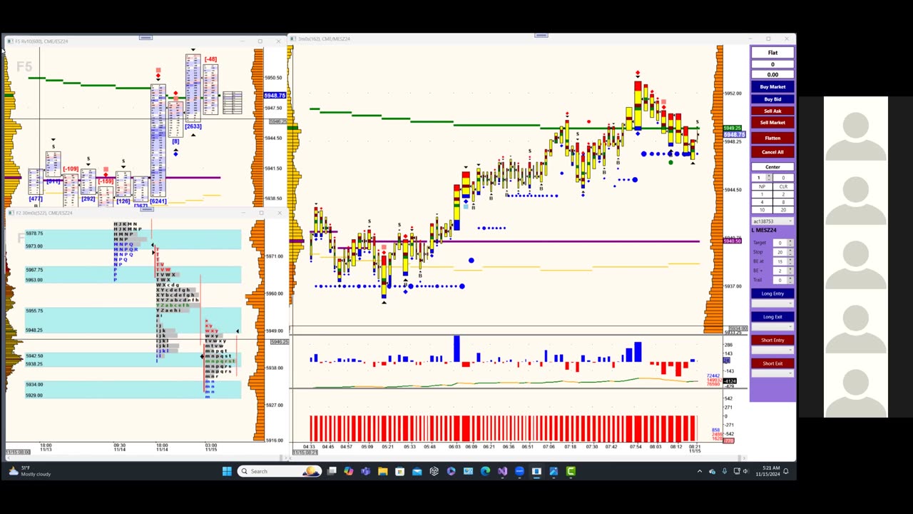Image resolution: width=913 pixels, height=514 pixels.
Task: Click the Flat position indicator
Action: [772, 52]
